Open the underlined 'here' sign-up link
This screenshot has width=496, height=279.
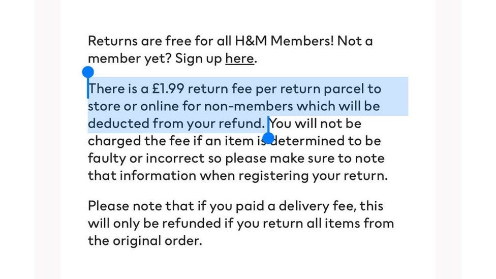pos(239,58)
